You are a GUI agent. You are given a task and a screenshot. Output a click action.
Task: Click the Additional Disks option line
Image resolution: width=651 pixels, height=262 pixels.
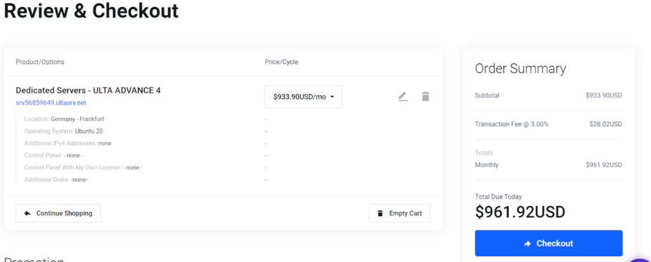point(56,180)
